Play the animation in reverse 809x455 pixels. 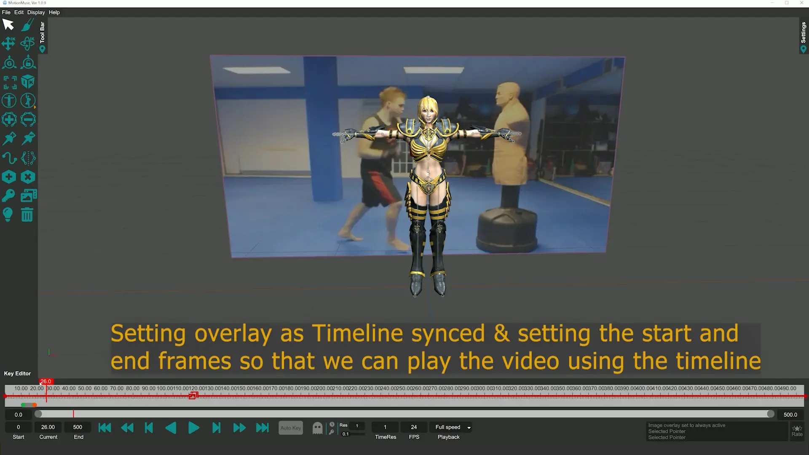tap(171, 428)
